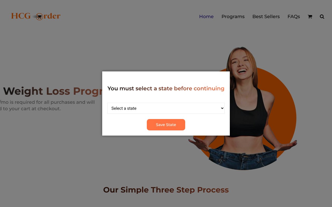Click the Save State button

pos(166,125)
